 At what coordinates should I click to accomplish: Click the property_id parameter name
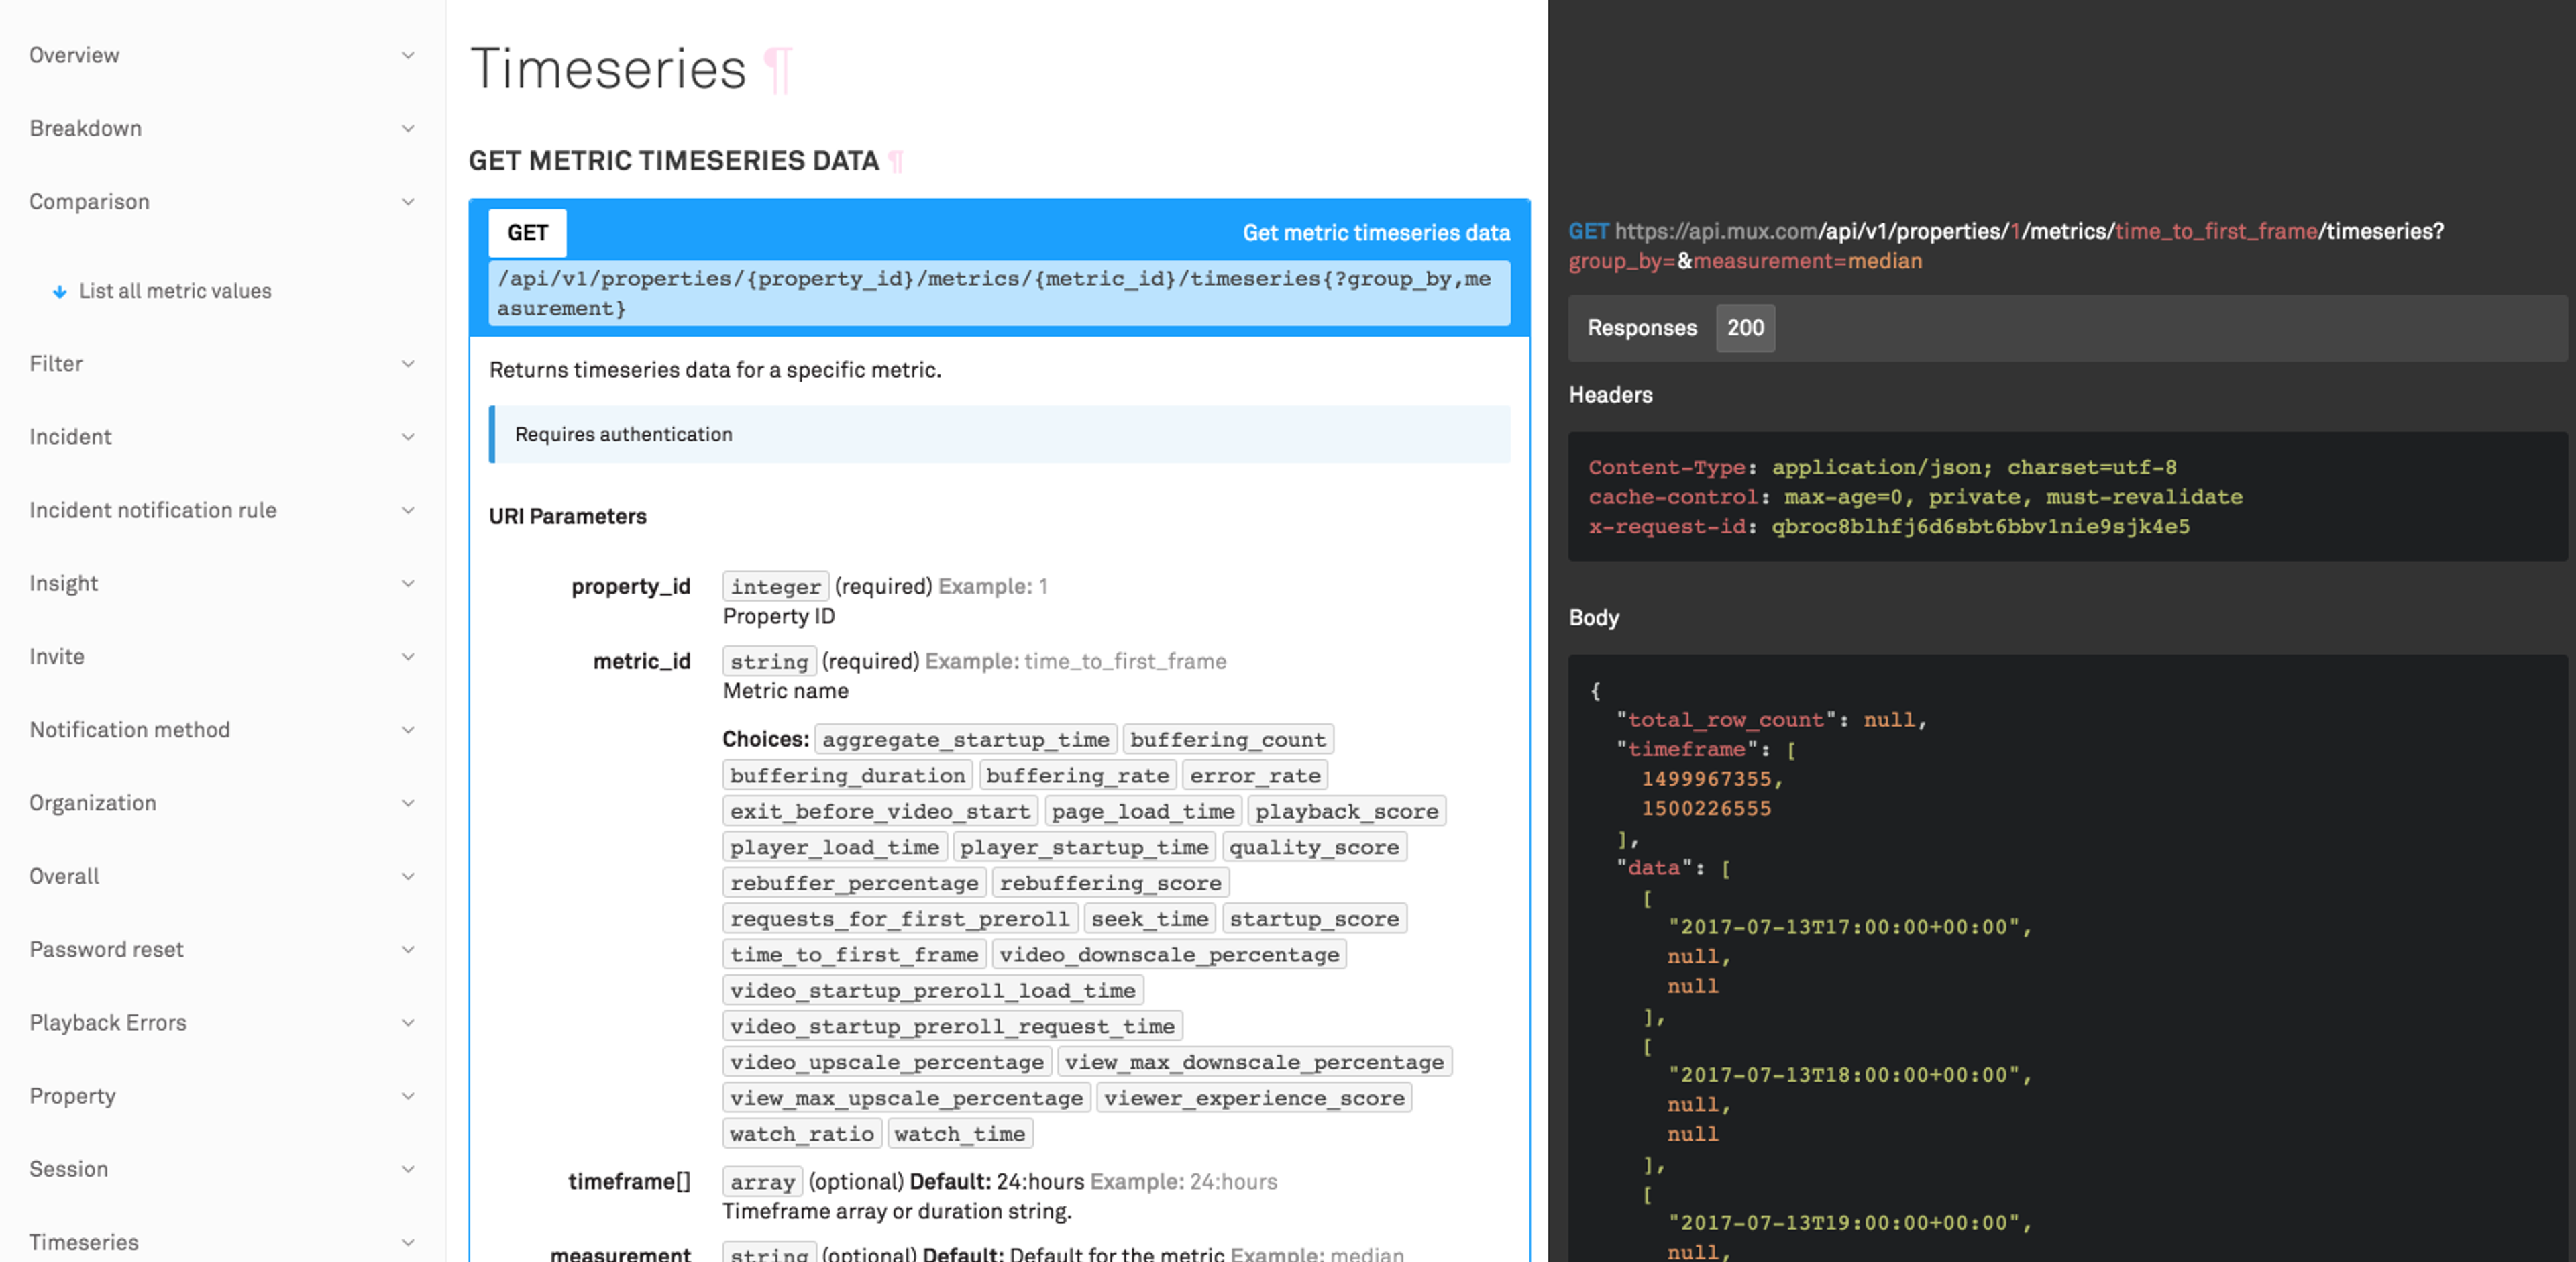pos(631,586)
